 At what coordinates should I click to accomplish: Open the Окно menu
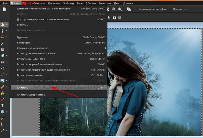(x=117, y=3)
